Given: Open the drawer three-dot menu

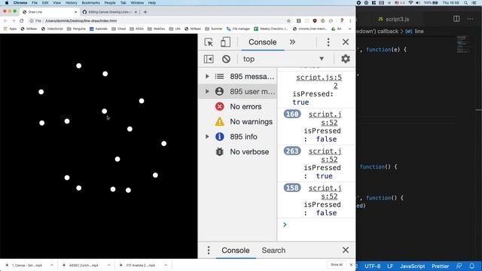Looking at the screenshot, I should pyautogui.click(x=209, y=250).
